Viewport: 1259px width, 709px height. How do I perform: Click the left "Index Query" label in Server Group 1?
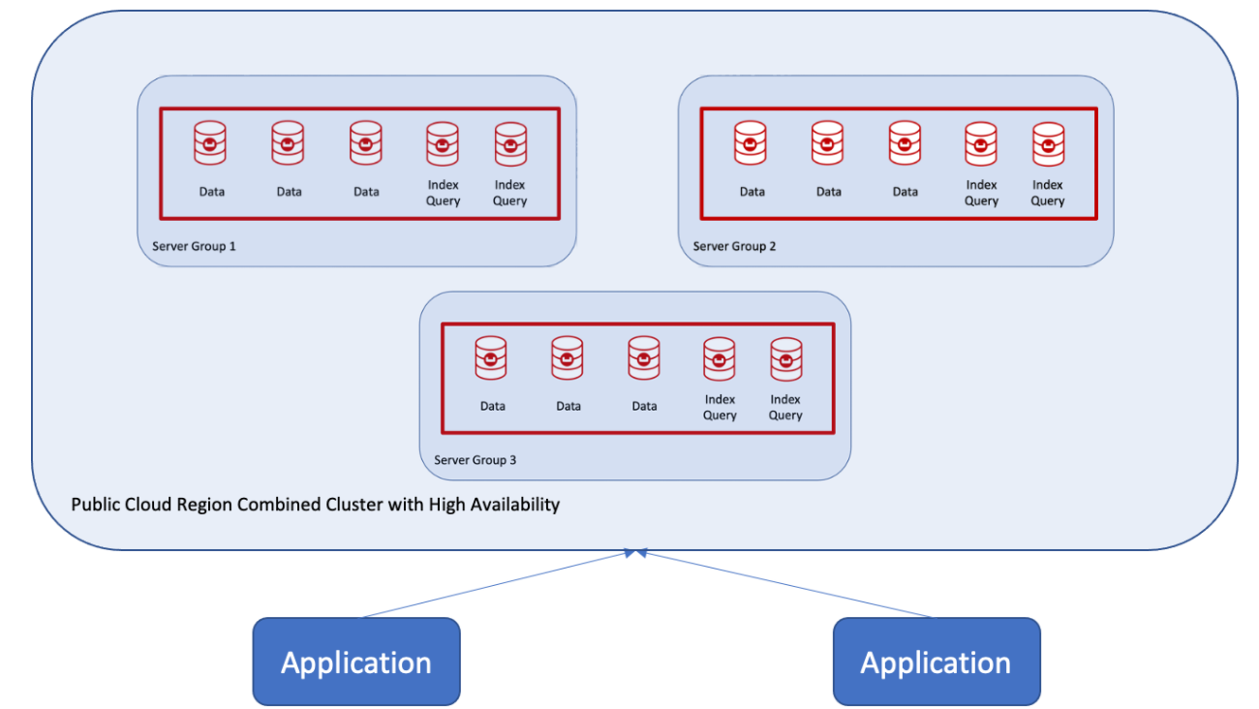[x=444, y=193]
